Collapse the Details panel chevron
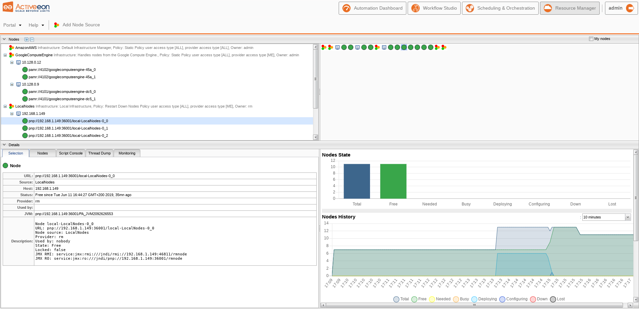The height and width of the screenshot is (309, 639). [x=4, y=145]
